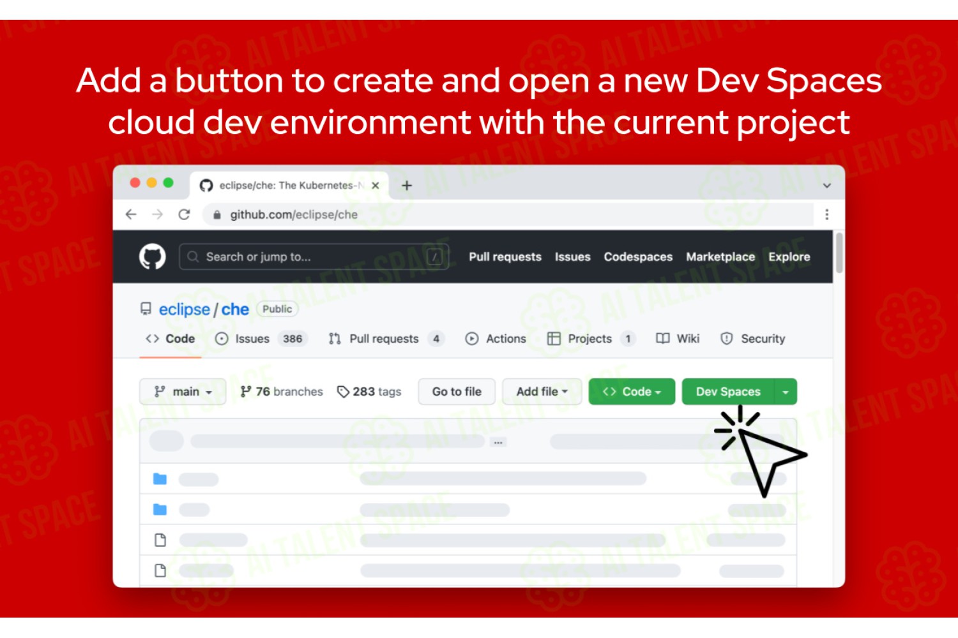Click the last file document icon
This screenshot has width=958, height=638.
160,570
